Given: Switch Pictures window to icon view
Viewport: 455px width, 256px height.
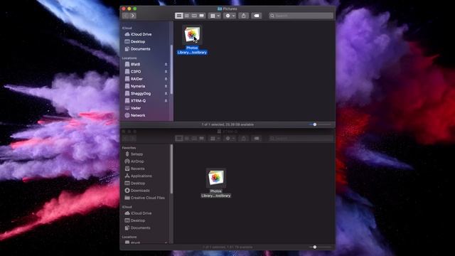Looking at the screenshot, I should coord(179,16).
